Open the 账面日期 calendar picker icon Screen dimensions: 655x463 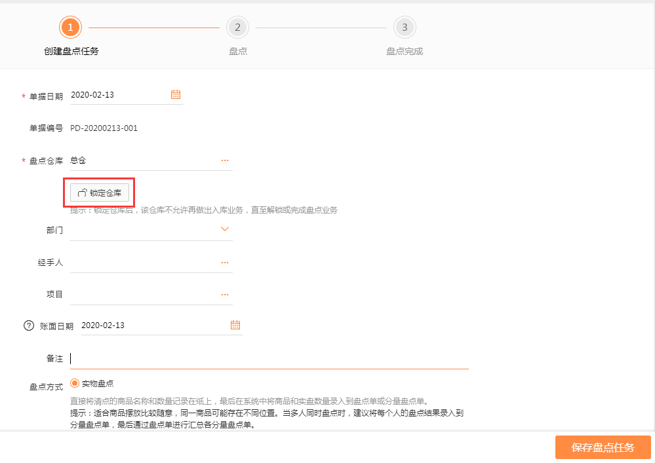point(235,324)
